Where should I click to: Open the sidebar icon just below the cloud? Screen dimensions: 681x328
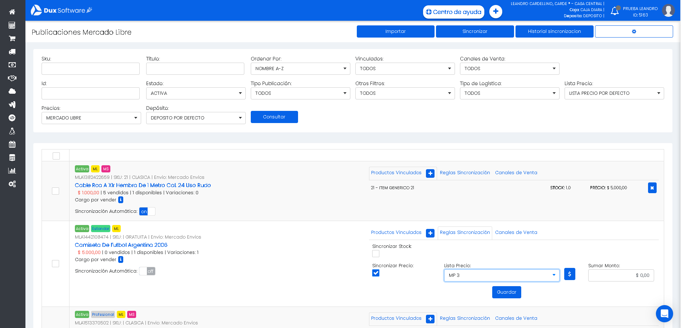pyautogui.click(x=12, y=104)
